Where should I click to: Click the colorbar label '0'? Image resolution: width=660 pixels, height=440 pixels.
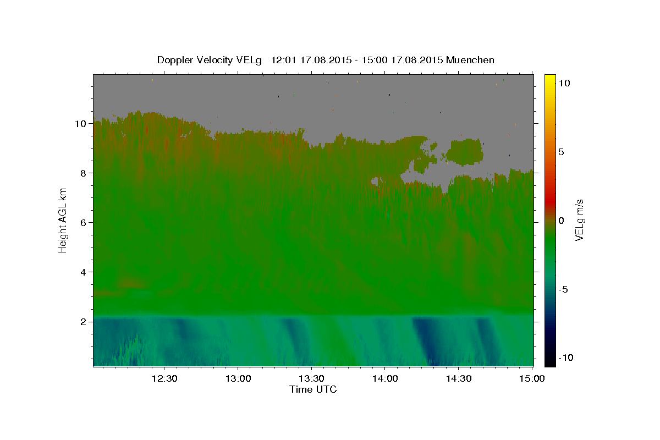tap(561, 221)
